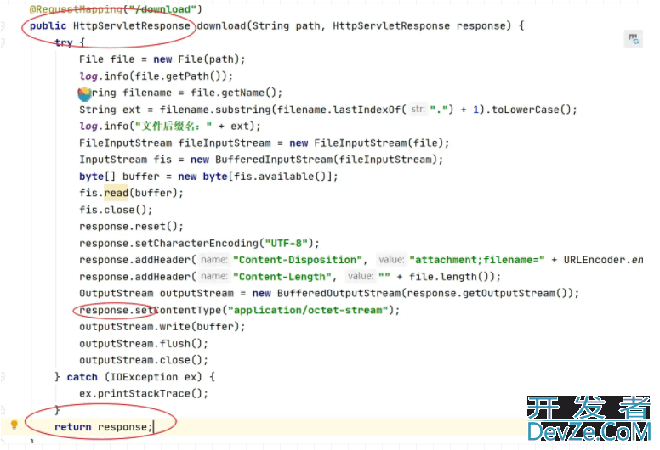Viewport: 660px width, 450px height.
Task: Click the round colored icon before 'ring filename'
Action: (84, 94)
